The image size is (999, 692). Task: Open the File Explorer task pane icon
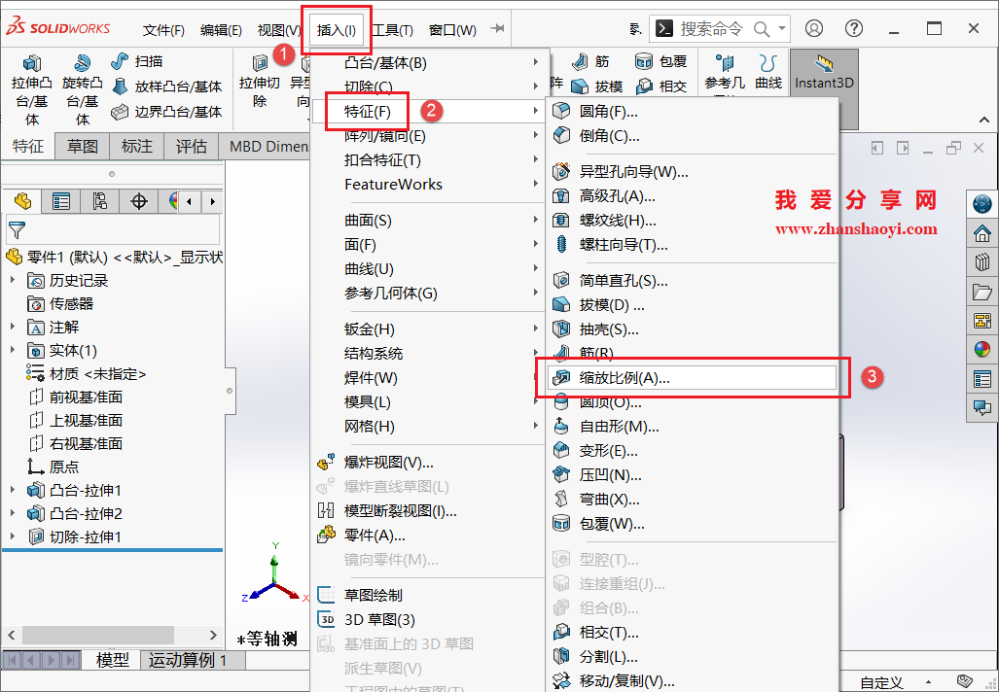pos(982,291)
